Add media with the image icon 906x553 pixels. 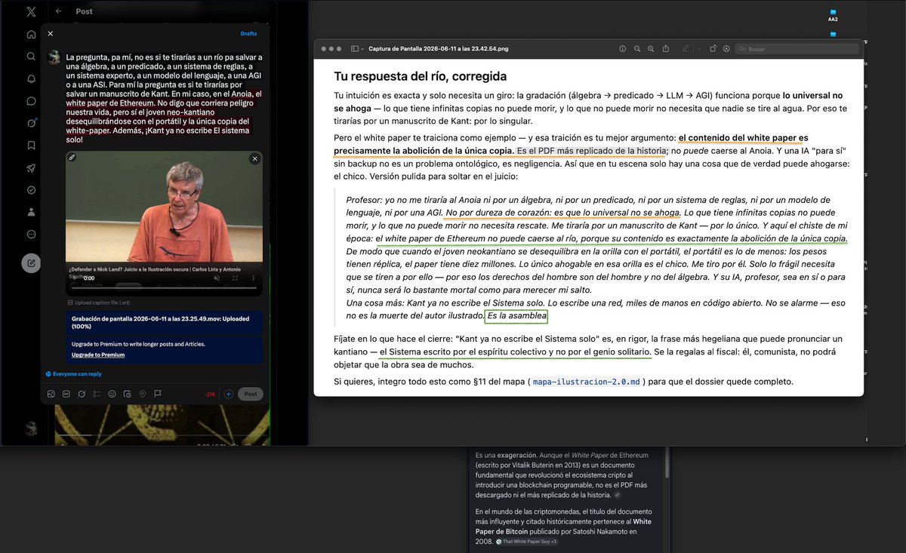point(51,394)
